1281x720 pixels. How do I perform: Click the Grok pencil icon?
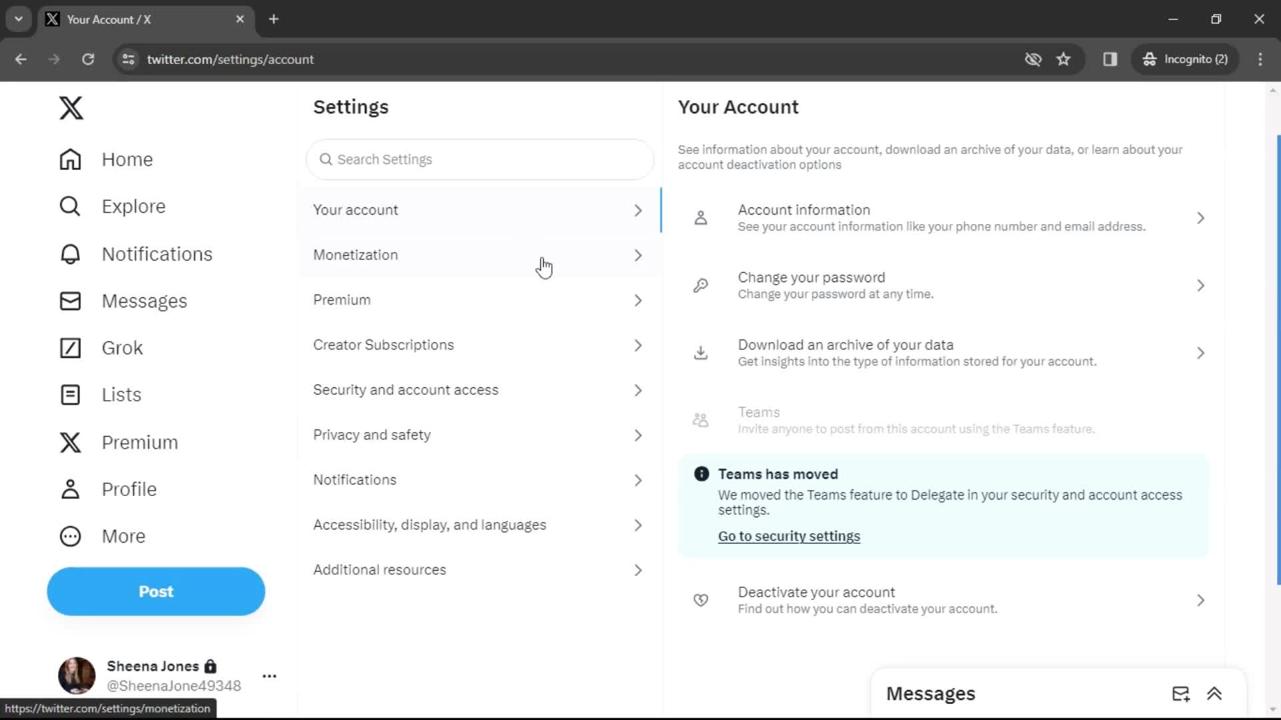point(69,347)
